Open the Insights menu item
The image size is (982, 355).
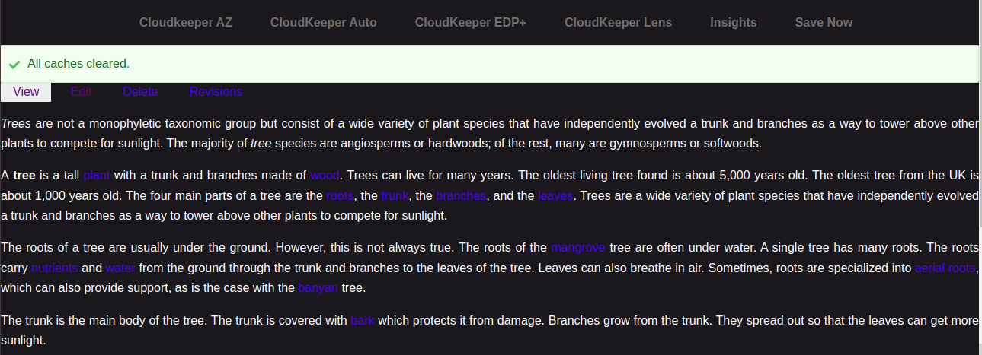point(733,22)
